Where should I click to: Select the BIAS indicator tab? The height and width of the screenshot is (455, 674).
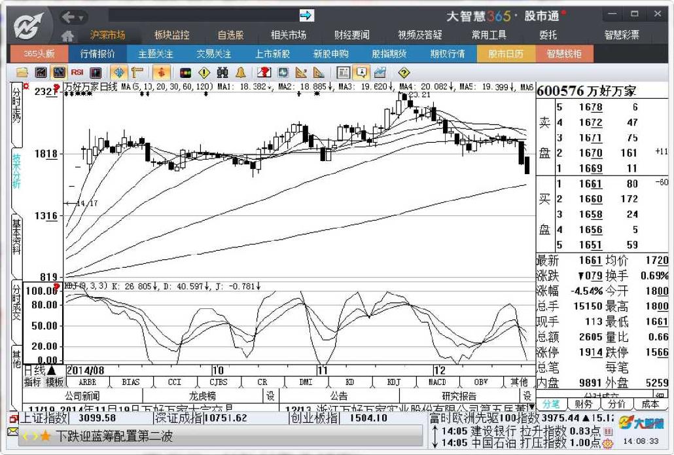131,382
